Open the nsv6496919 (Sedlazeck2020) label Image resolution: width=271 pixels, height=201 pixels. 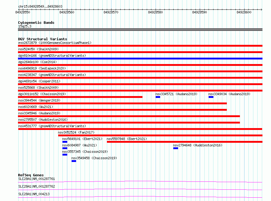pos(42,68)
